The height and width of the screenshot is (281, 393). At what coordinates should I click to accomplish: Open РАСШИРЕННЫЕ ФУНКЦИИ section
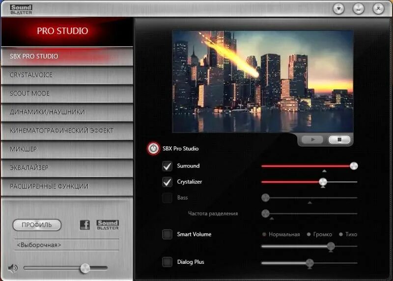click(x=67, y=186)
